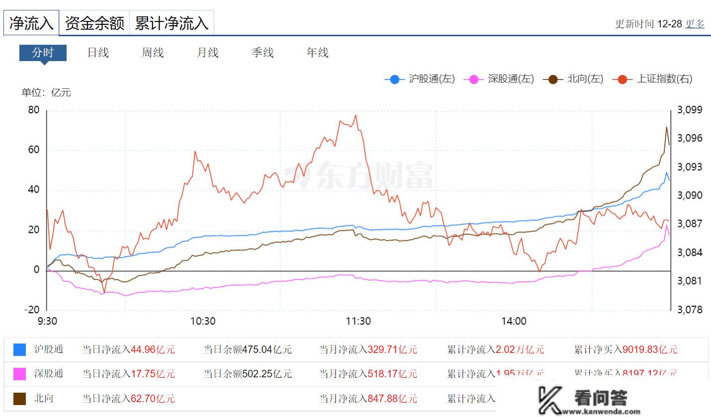Toggle the 北向(左) legend series
The height and width of the screenshot is (417, 711).
(x=573, y=79)
